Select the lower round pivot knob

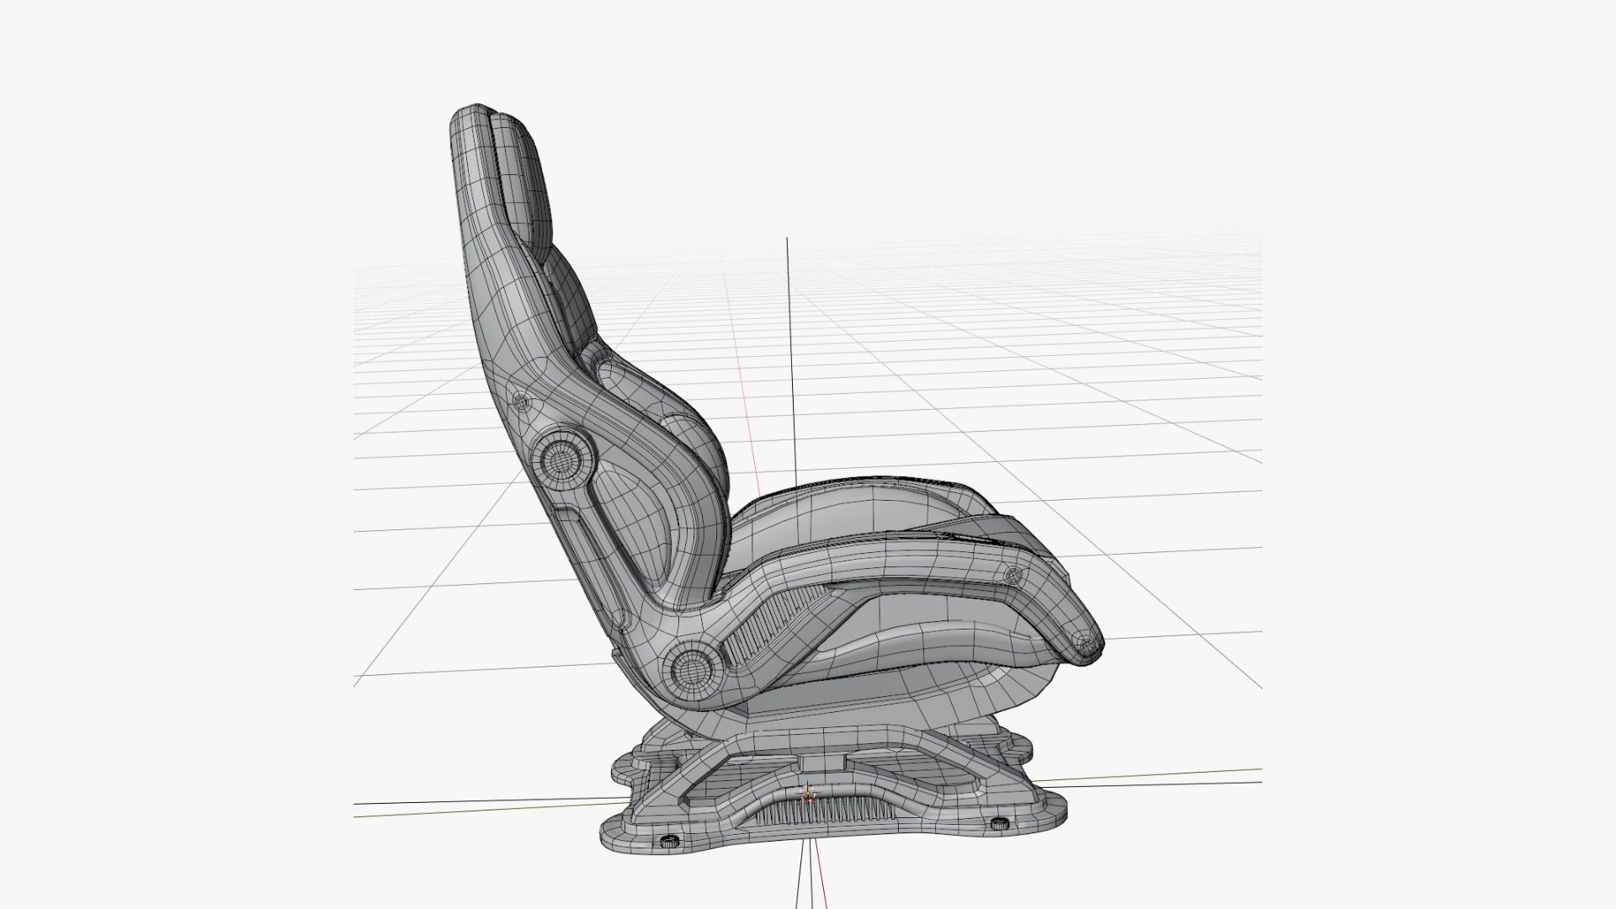click(694, 669)
